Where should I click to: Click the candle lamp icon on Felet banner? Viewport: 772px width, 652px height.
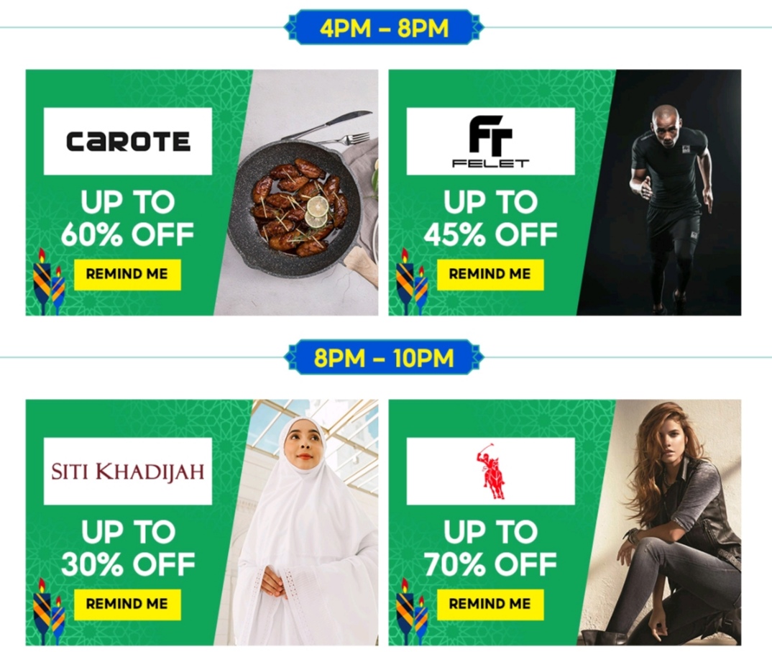click(x=412, y=282)
